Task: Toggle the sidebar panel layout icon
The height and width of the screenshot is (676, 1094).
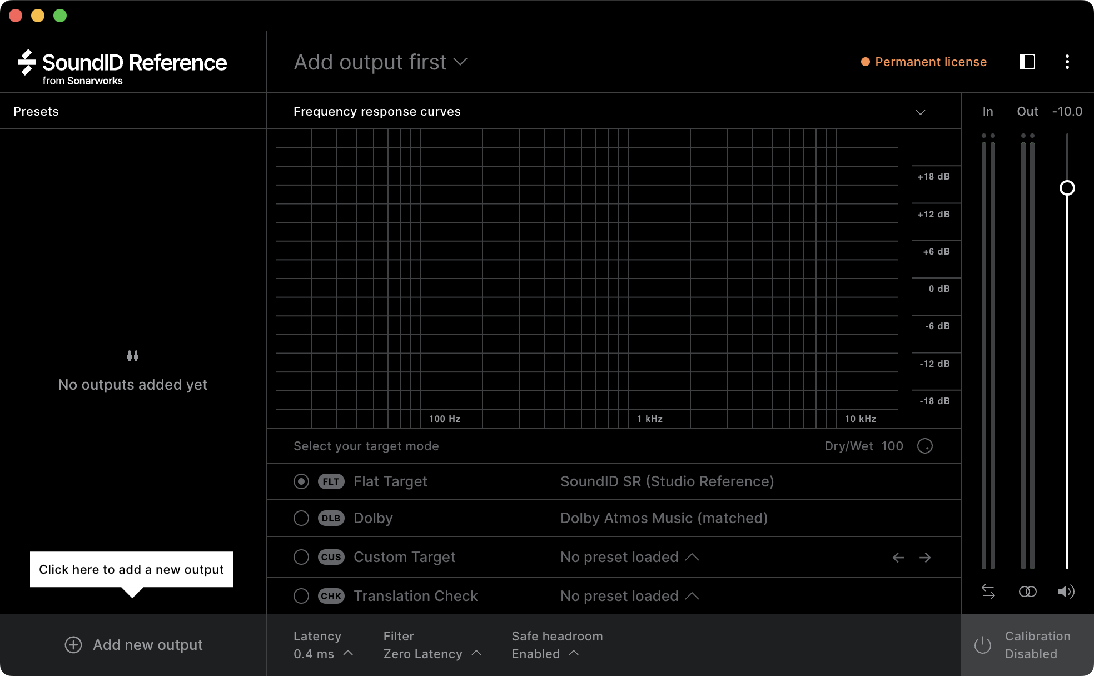Action: tap(1027, 62)
